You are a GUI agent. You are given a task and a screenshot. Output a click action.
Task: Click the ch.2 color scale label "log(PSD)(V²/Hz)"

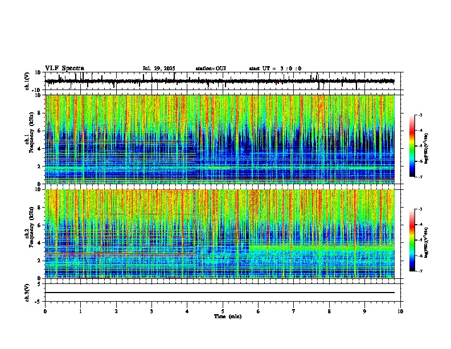(427, 242)
